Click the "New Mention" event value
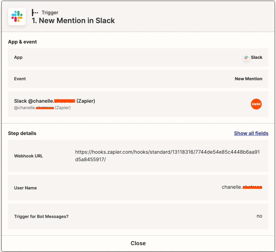The width and height of the screenshot is (276, 252). (x=249, y=79)
